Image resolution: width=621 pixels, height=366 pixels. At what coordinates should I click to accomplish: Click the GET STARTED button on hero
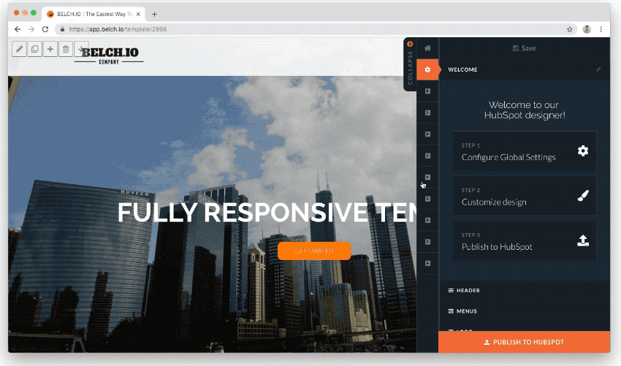click(x=314, y=251)
